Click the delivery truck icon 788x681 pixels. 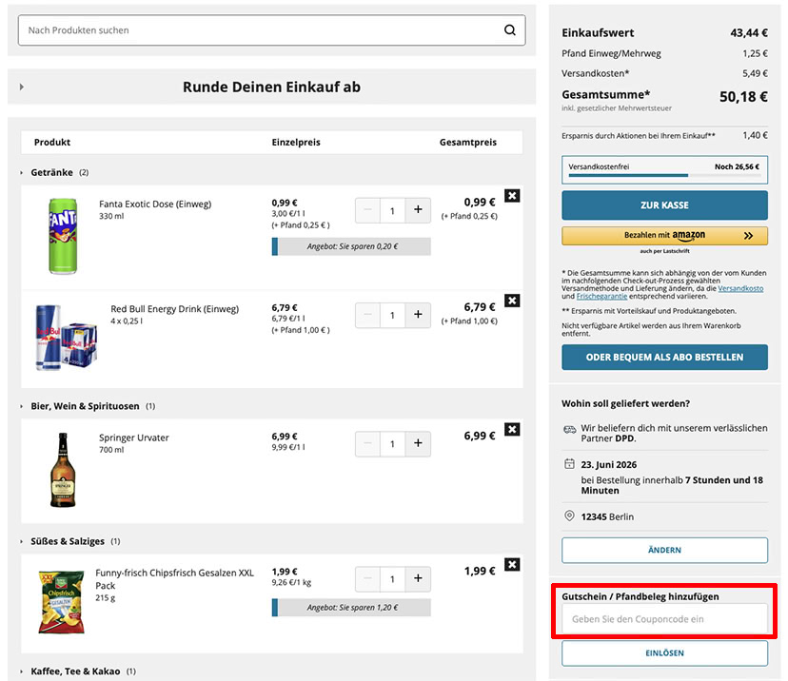point(569,429)
